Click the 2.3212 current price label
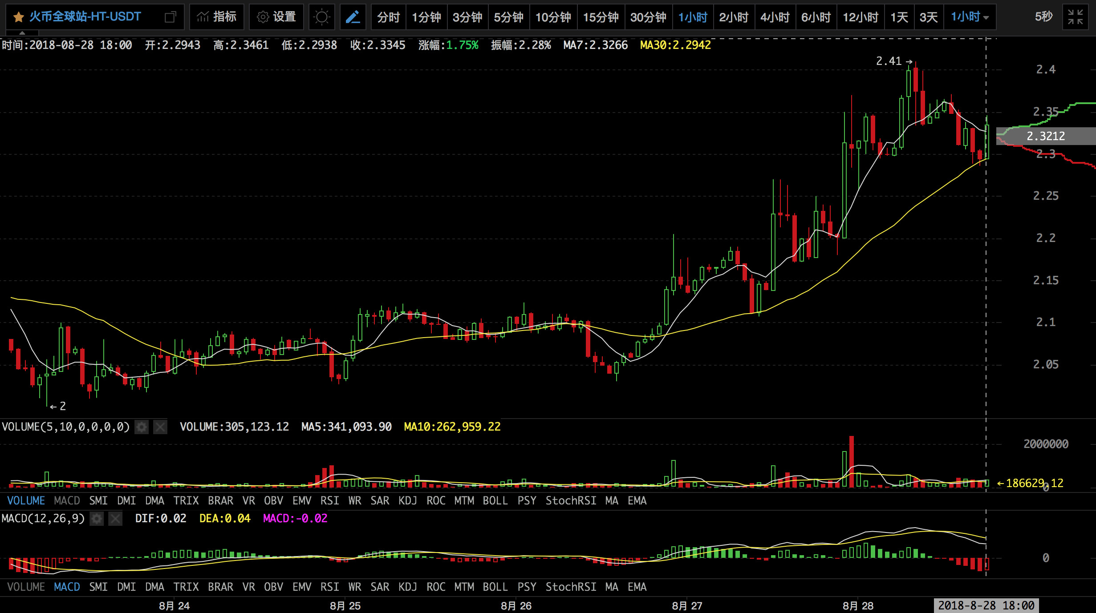 click(1046, 136)
